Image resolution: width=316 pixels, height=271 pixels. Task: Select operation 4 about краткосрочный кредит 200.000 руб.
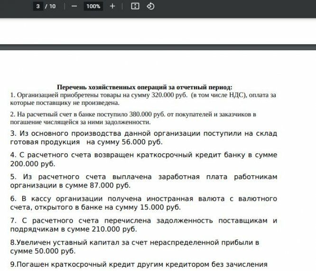[143, 159]
